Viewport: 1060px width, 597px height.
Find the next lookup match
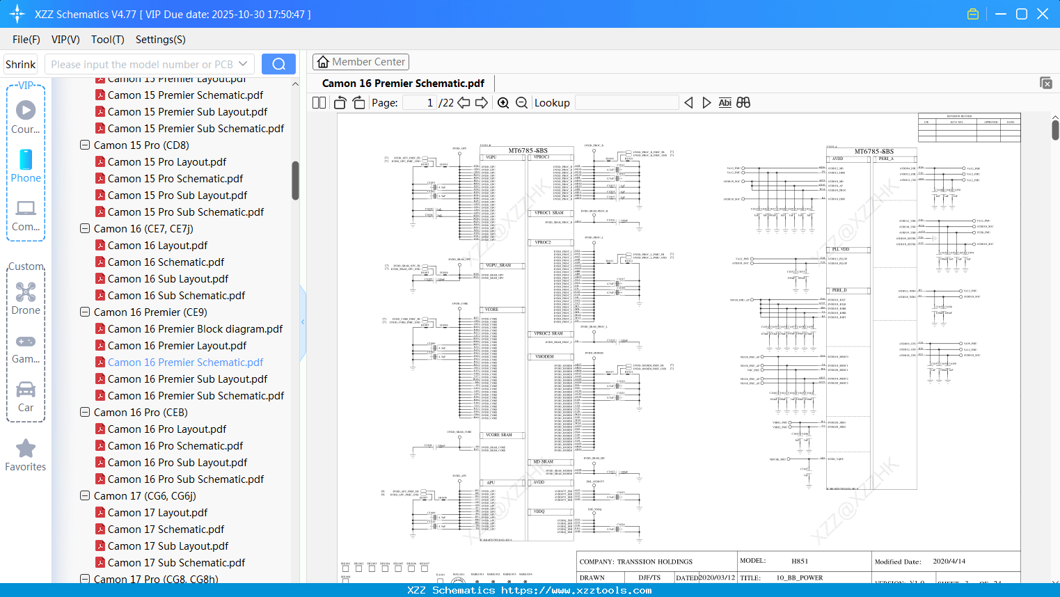tap(706, 102)
